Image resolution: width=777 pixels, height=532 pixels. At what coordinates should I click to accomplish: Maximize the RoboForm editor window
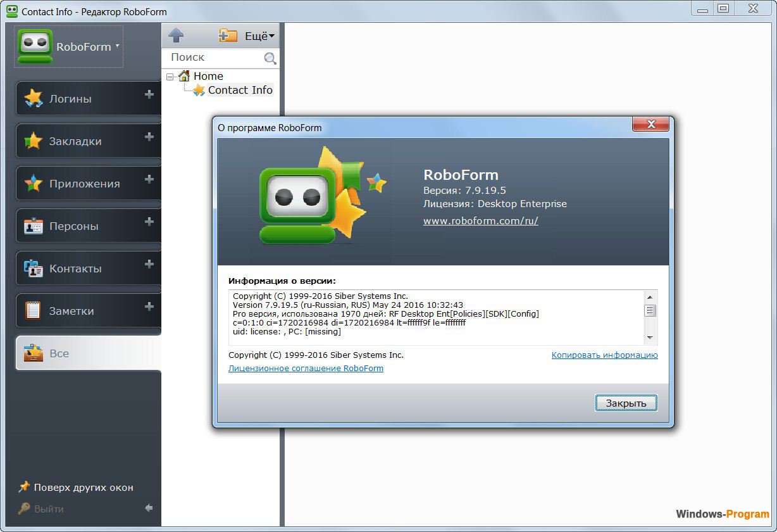click(x=723, y=8)
